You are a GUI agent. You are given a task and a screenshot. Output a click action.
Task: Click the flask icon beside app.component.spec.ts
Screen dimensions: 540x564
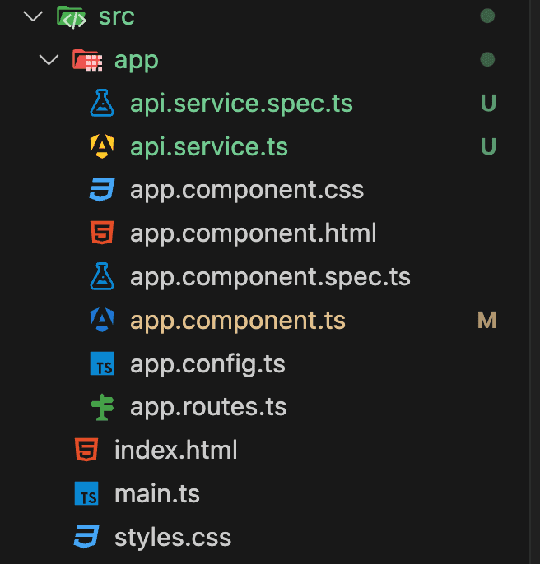(101, 278)
